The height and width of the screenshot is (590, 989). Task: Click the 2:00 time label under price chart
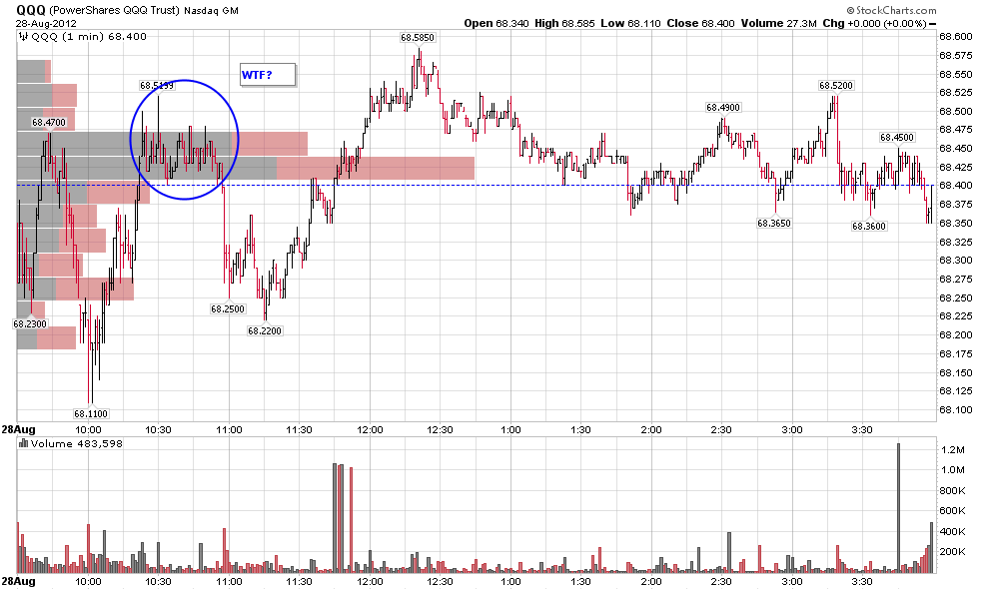coord(651,430)
